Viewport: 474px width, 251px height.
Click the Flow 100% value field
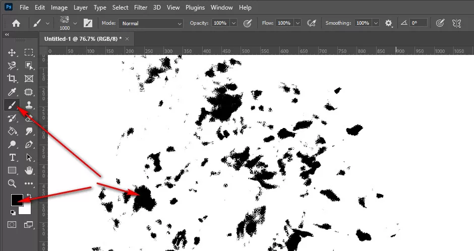284,23
